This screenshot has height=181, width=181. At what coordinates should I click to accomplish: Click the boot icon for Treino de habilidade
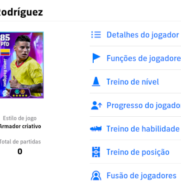96,129
